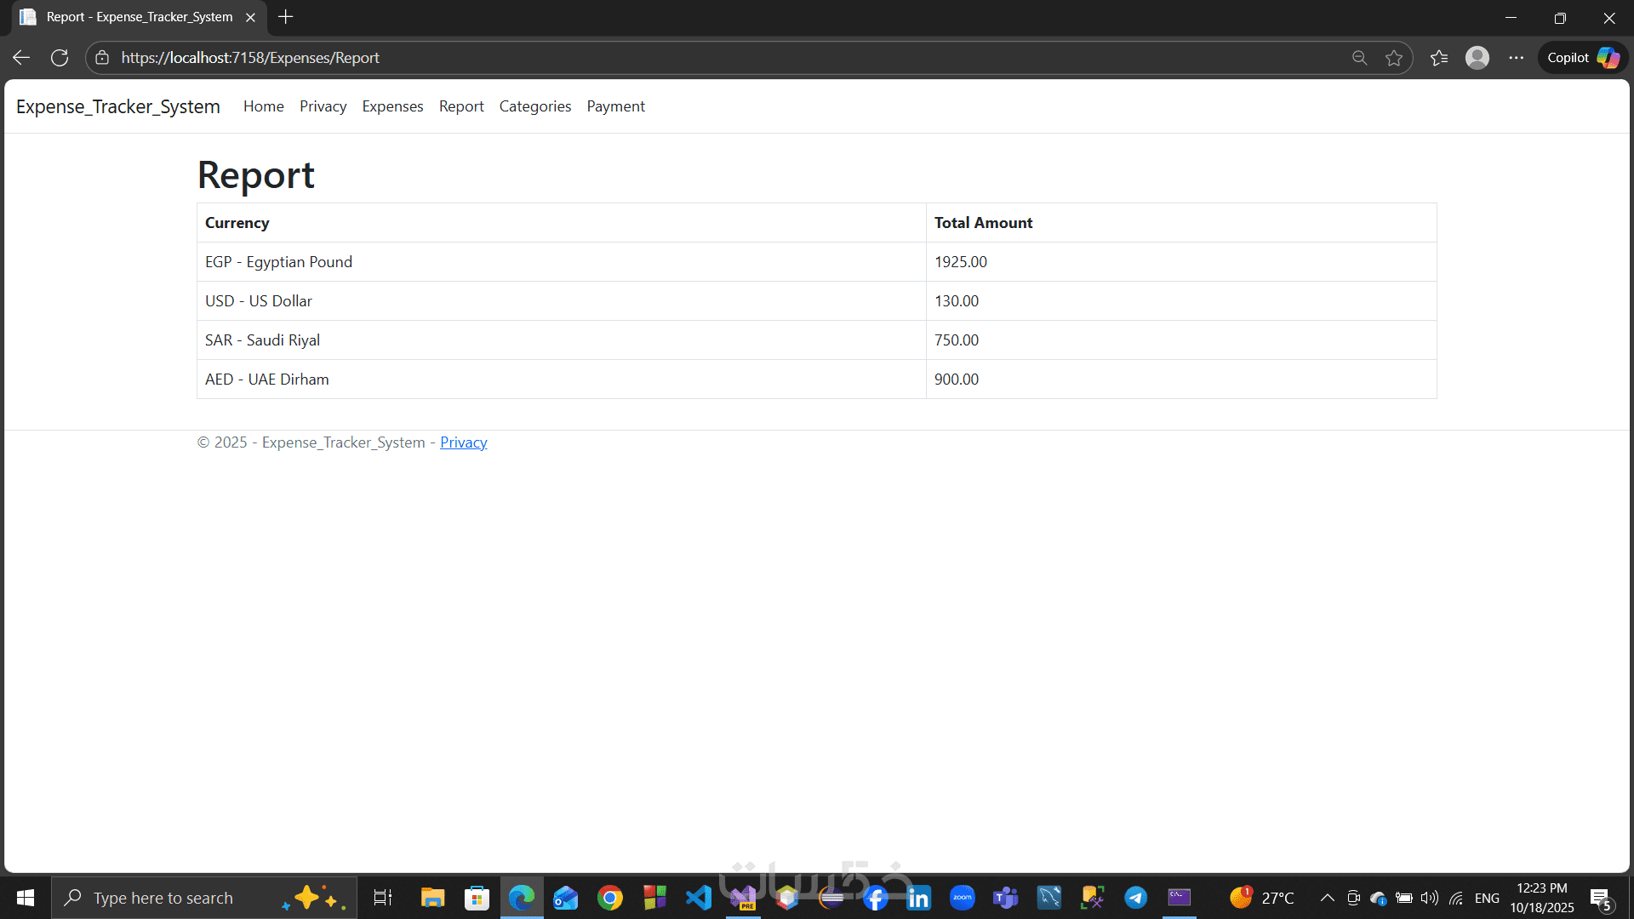
Task: Open the Copilot sidebar button
Action: 1582,58
